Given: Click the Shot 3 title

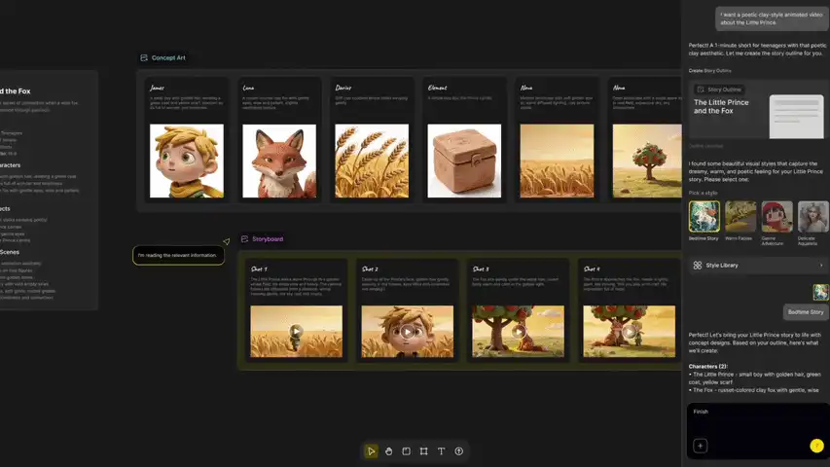Looking at the screenshot, I should 482,269.
